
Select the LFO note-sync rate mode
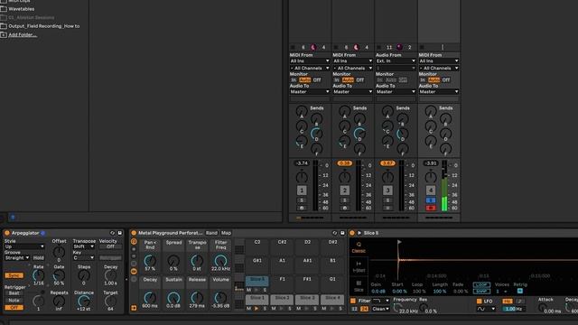[x=519, y=301]
